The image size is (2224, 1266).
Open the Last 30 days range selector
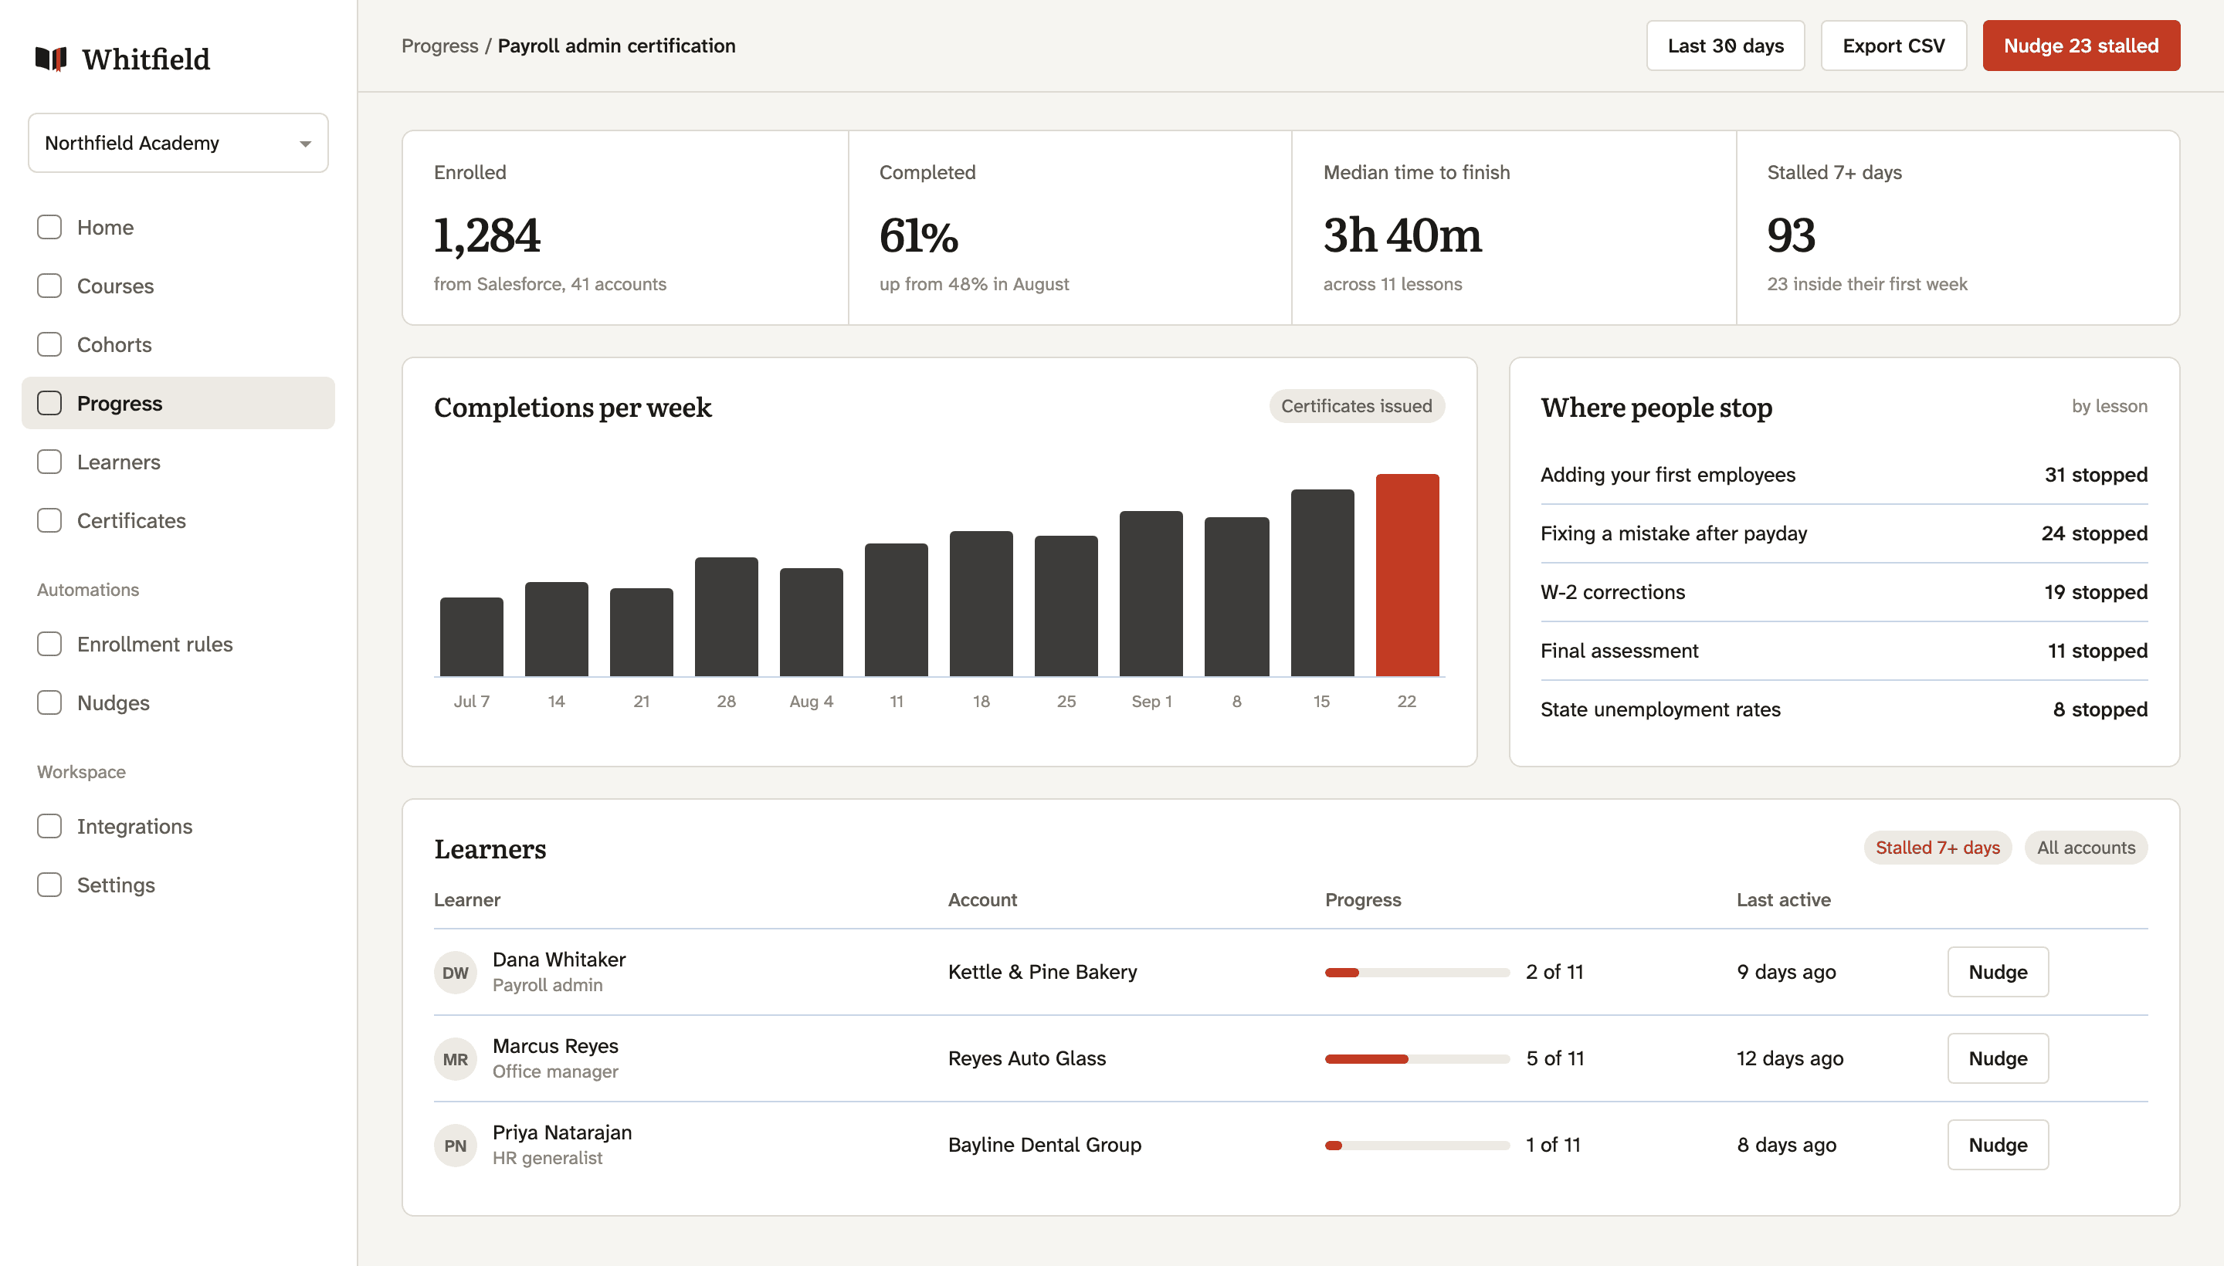[1724, 46]
